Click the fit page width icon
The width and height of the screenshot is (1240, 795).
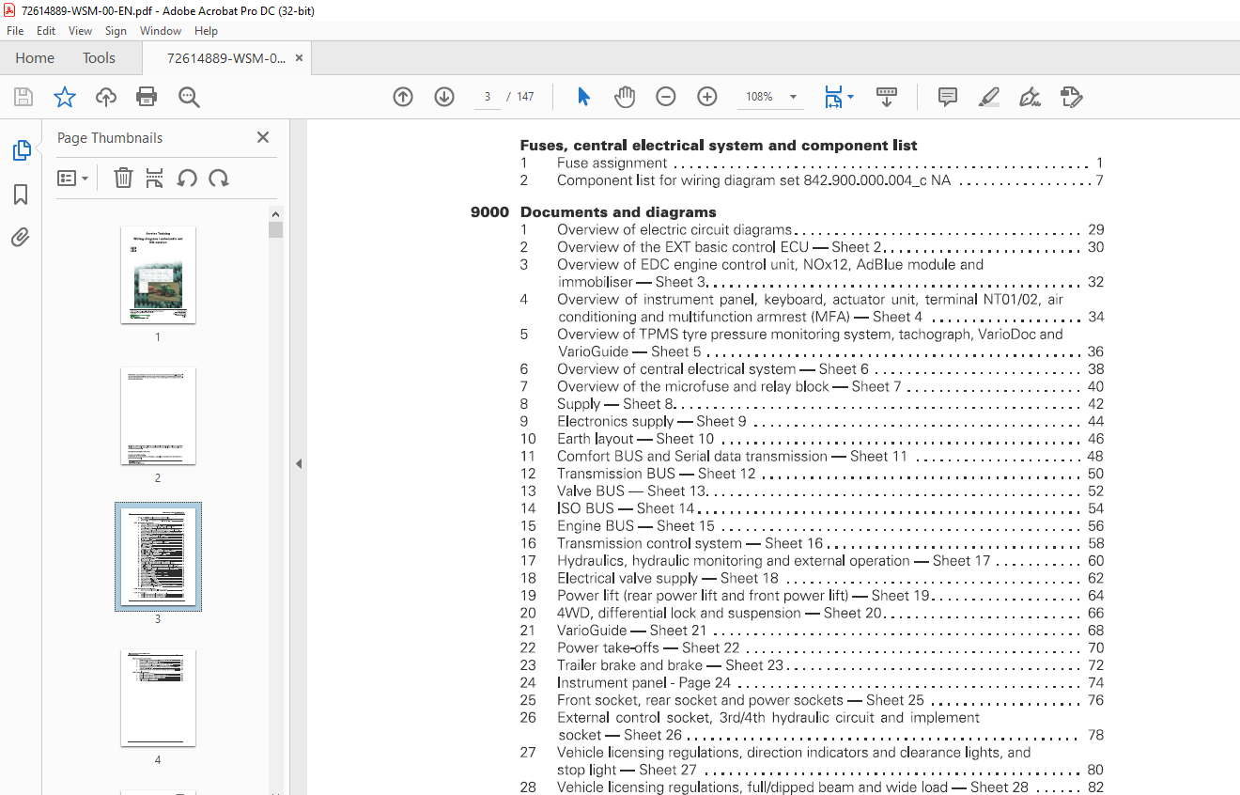coord(833,97)
